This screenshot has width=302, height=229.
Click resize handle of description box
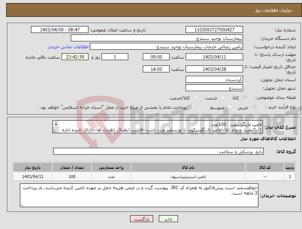click(55, 131)
